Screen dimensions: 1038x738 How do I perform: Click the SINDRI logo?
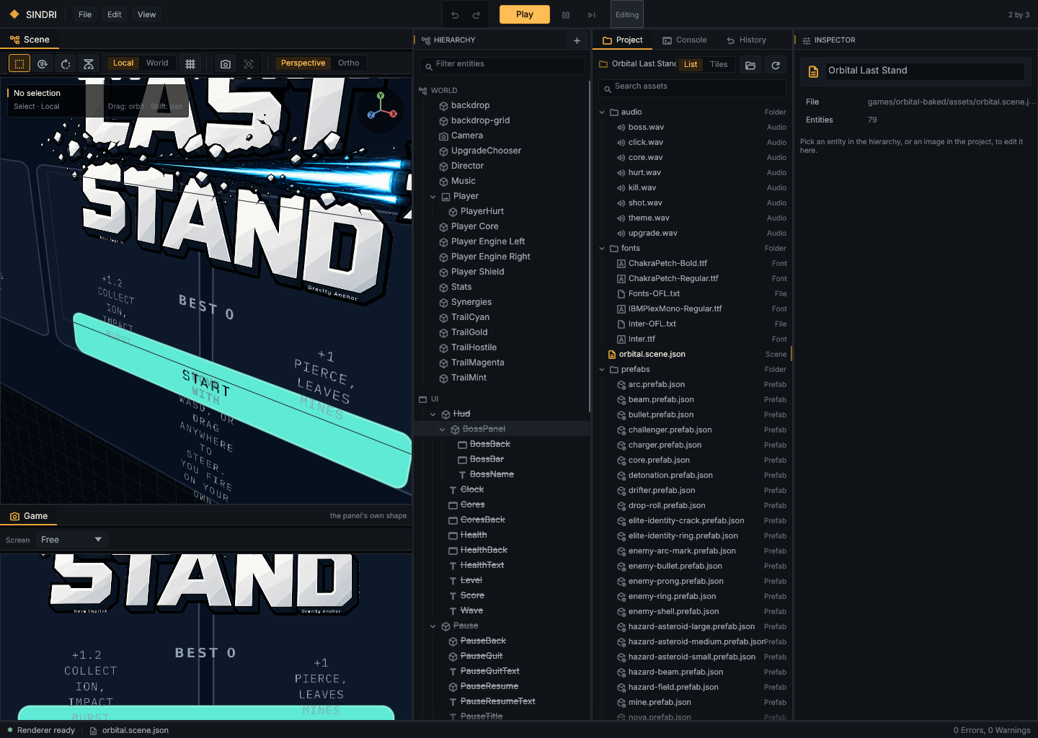point(33,14)
